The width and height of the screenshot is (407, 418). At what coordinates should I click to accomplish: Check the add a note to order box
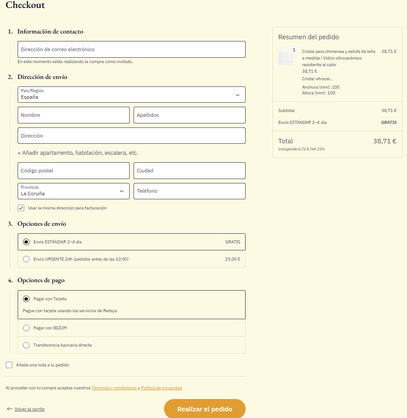(x=9, y=365)
